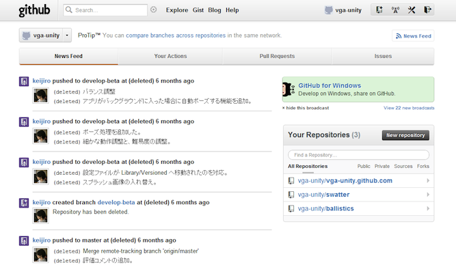The width and height of the screenshot is (456, 267).
Task: Filter repositories by Private
Action: click(x=382, y=166)
